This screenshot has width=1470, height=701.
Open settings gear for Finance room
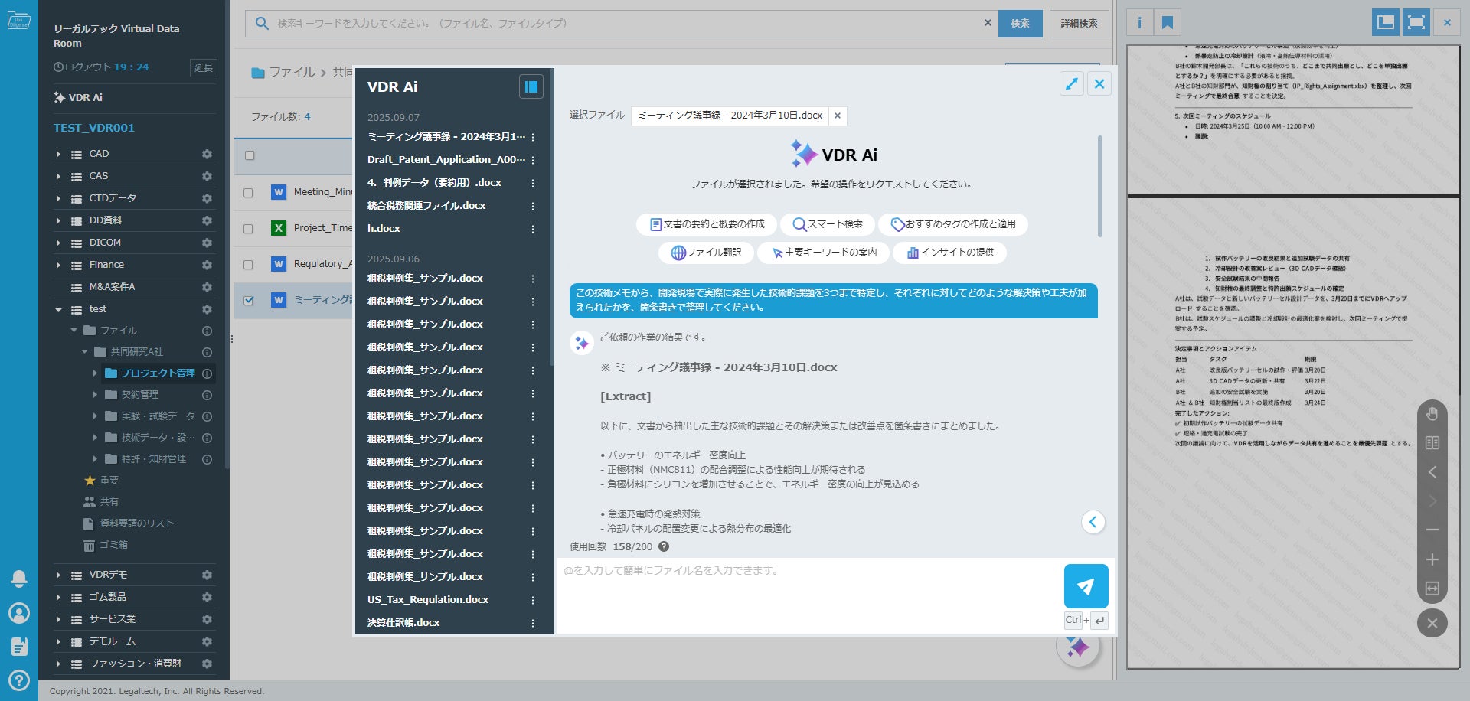pos(207,265)
